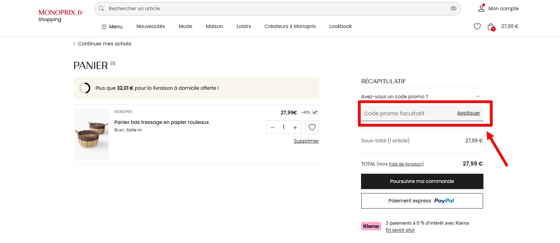Click the Monoprix.fr Shopping logo
The image size is (560, 243).
(61, 16)
